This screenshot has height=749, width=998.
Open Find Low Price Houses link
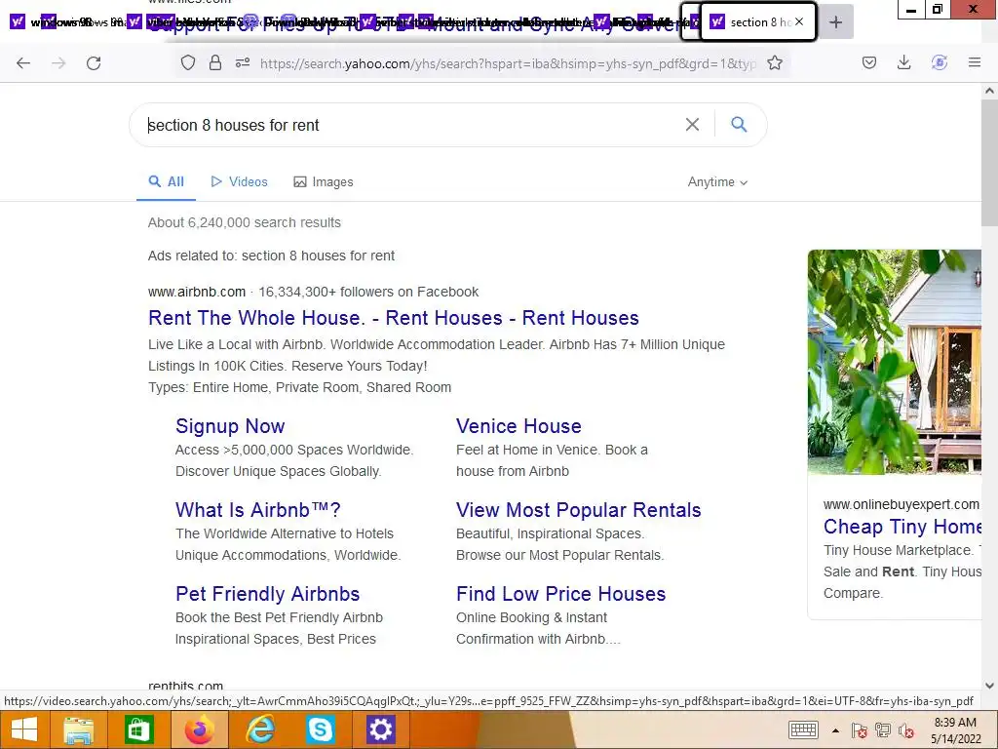point(560,594)
